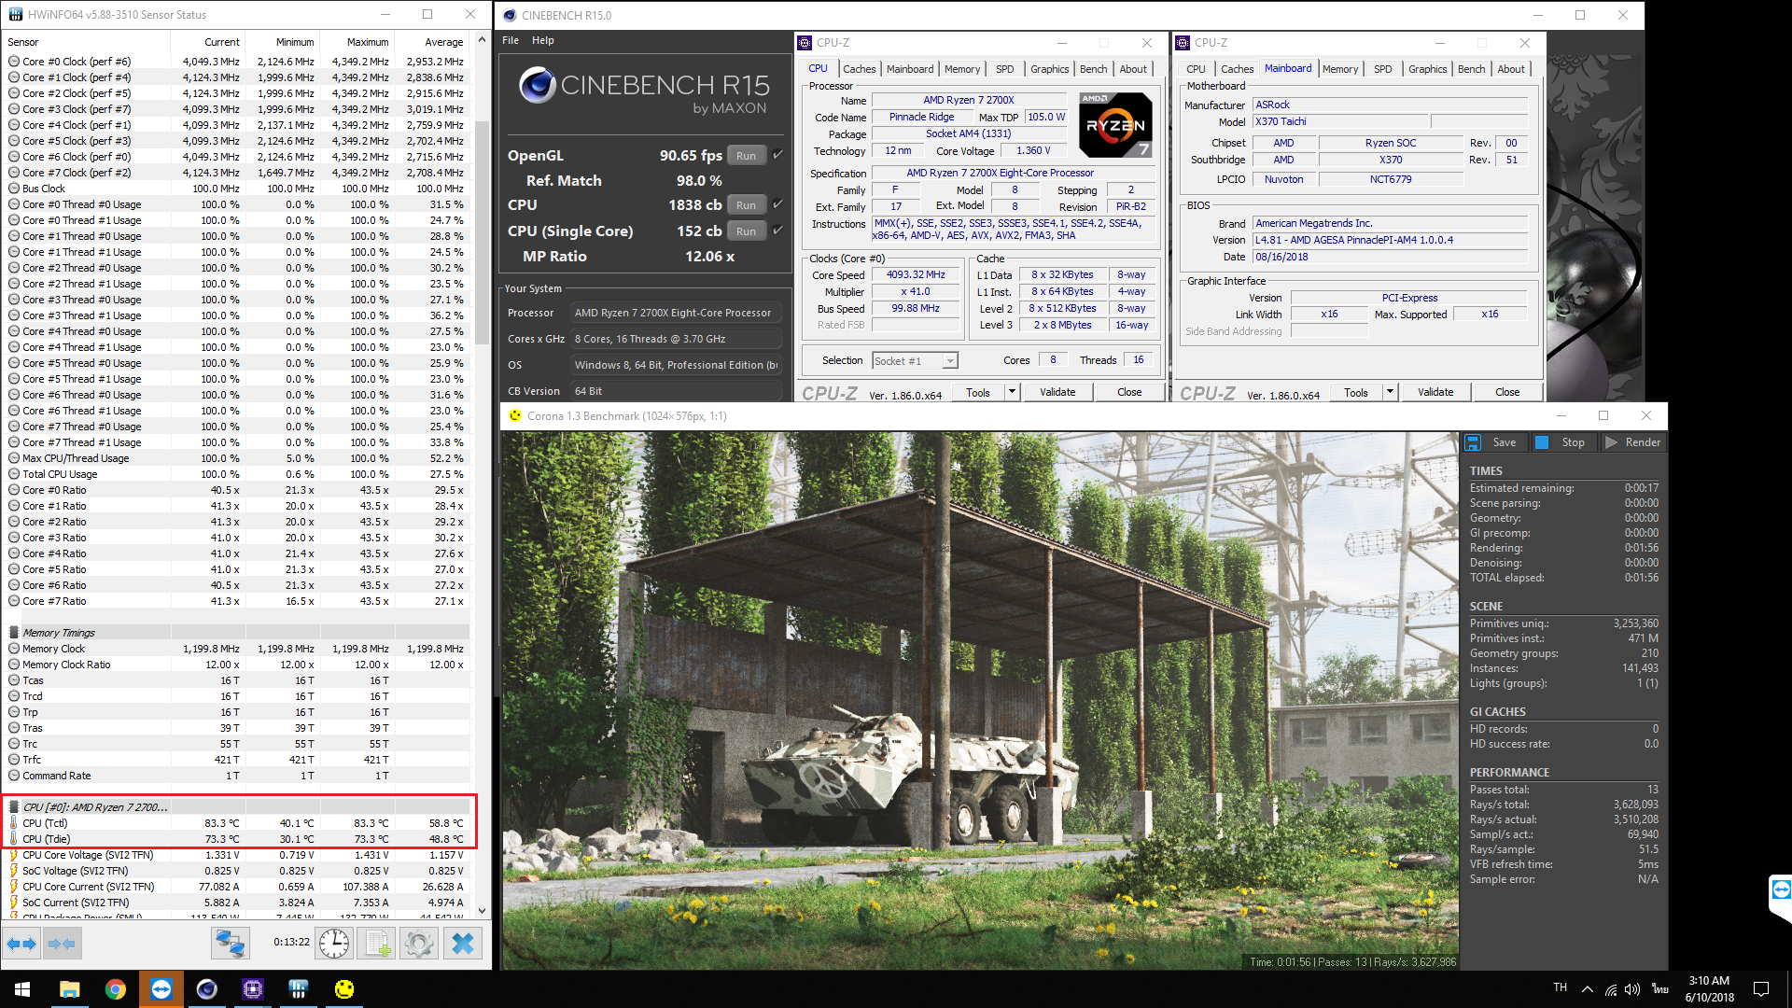Expand the Tools dropdown arrow in right CPU-Z
Viewport: 1792px width, 1008px height.
point(1390,392)
